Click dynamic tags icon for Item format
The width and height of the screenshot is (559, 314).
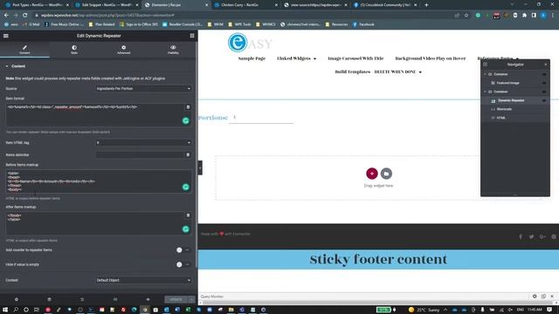tap(188, 107)
